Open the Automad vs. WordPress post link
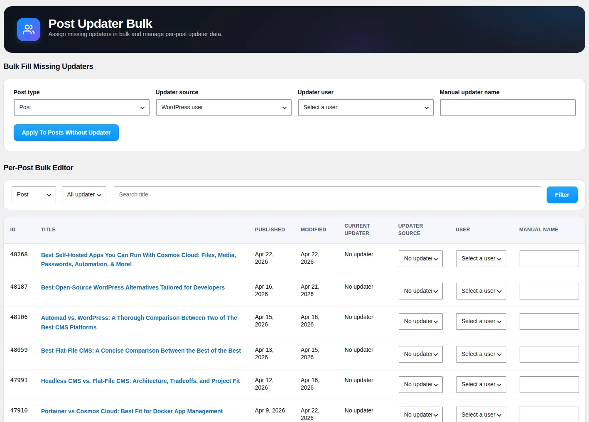 pyautogui.click(x=139, y=323)
